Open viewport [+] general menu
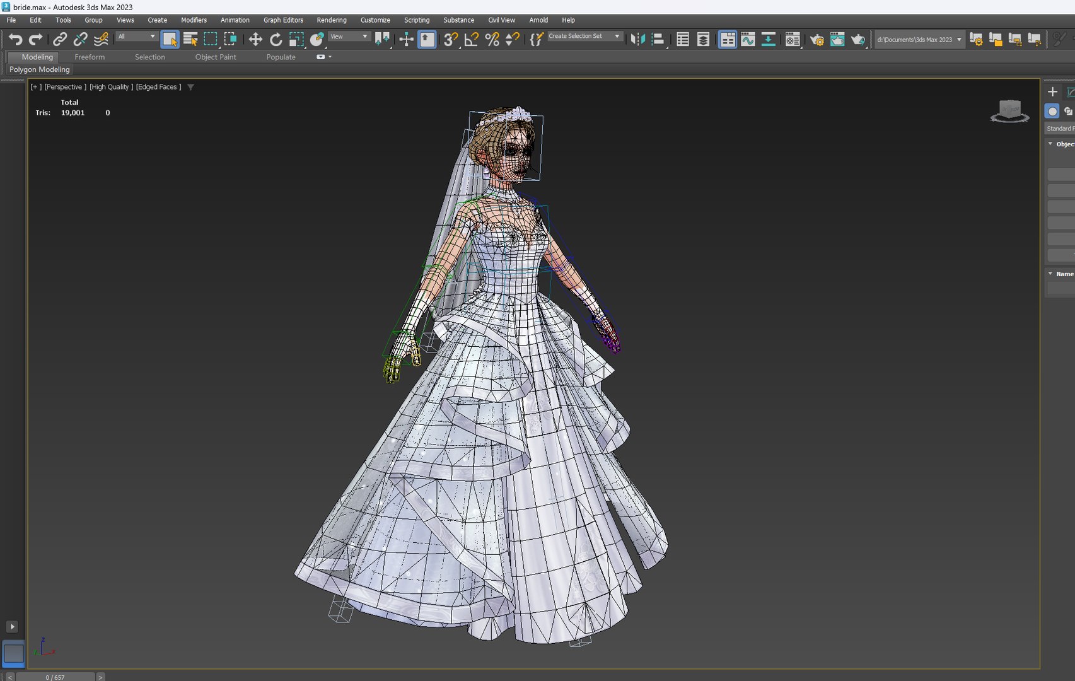 pyautogui.click(x=36, y=87)
